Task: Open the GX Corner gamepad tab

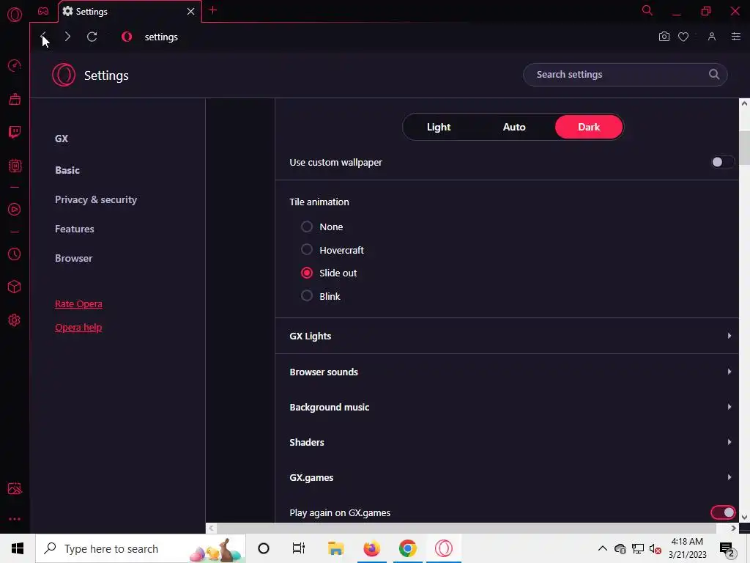Action: click(43, 11)
